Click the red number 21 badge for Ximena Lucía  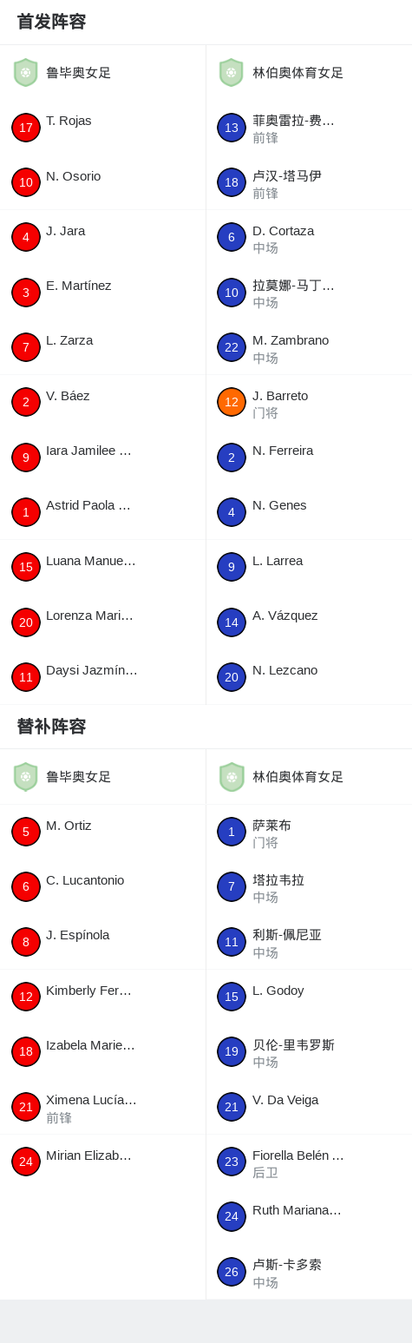pyautogui.click(x=26, y=1107)
